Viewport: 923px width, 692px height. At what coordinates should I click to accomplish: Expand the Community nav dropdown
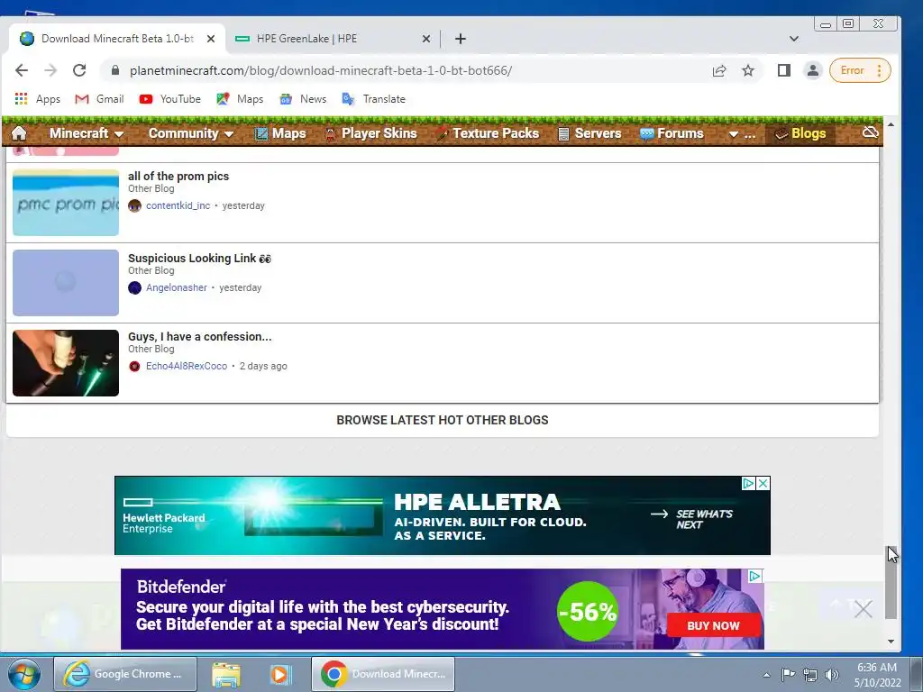point(191,133)
